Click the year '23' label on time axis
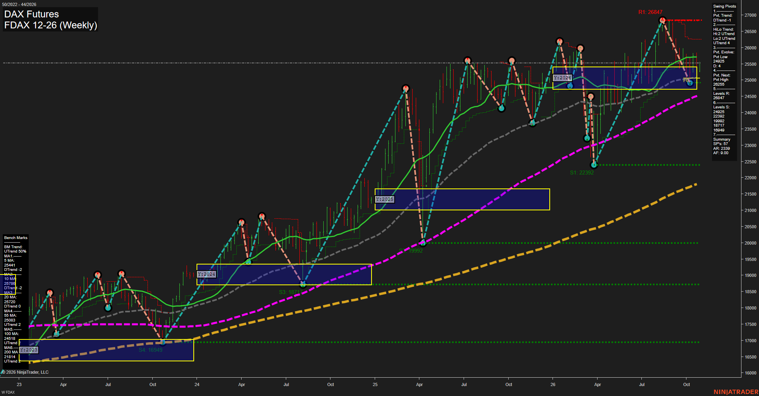759x396 pixels. point(19,384)
